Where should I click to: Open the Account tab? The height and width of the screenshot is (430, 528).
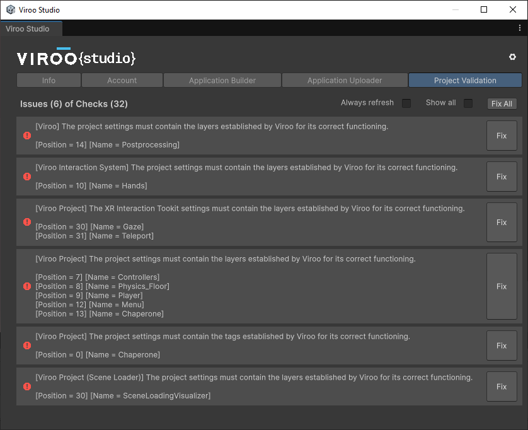click(x=122, y=81)
